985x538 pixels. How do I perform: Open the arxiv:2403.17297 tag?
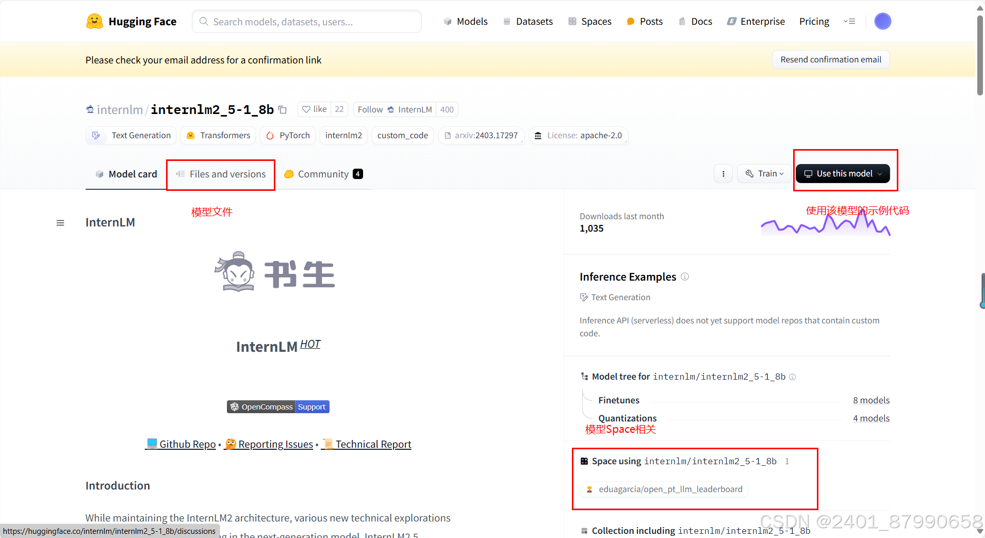pos(481,135)
